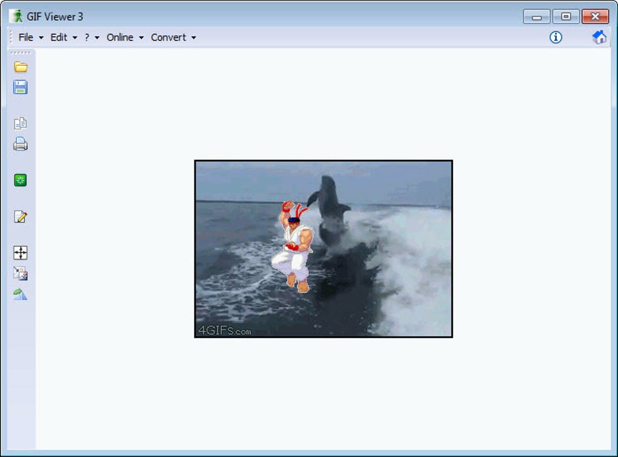Image resolution: width=618 pixels, height=457 pixels.
Task: Open the Edit menu
Action: 59,38
